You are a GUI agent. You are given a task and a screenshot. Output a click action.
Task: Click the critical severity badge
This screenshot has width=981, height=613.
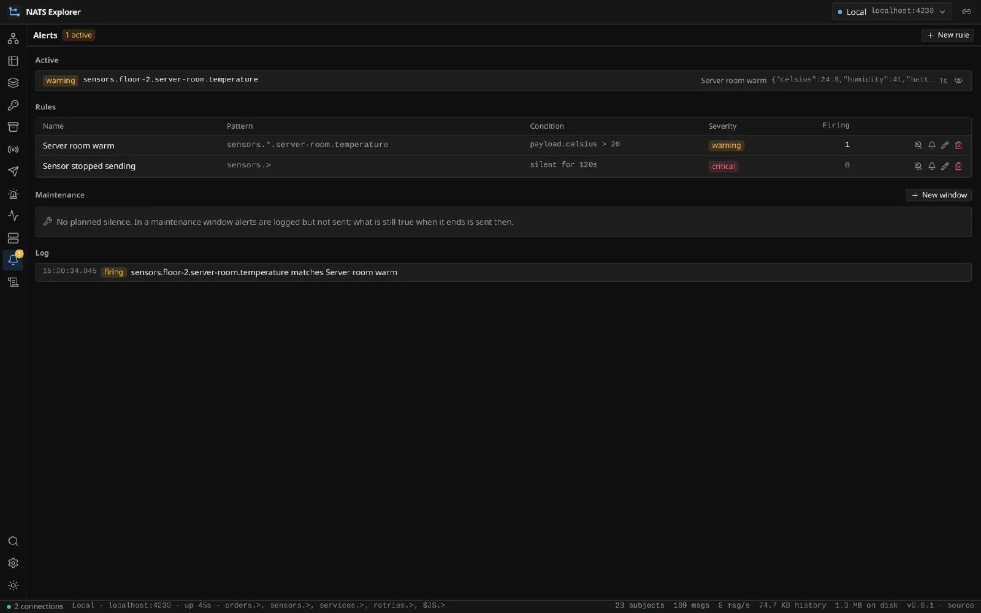coord(723,167)
